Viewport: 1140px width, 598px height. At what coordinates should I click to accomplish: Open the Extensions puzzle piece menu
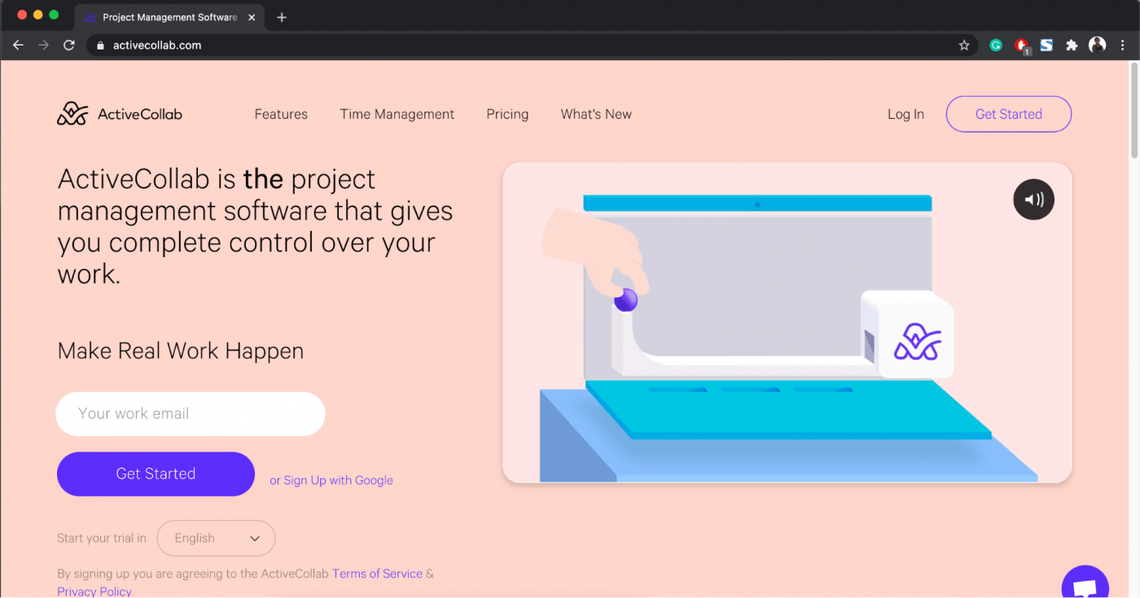point(1072,46)
